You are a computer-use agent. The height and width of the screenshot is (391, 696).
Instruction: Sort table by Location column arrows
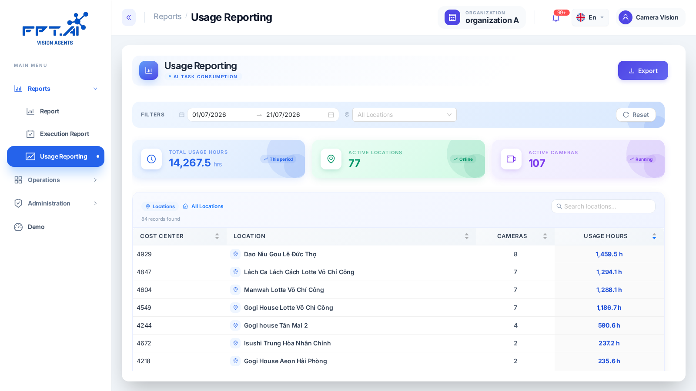click(467, 236)
